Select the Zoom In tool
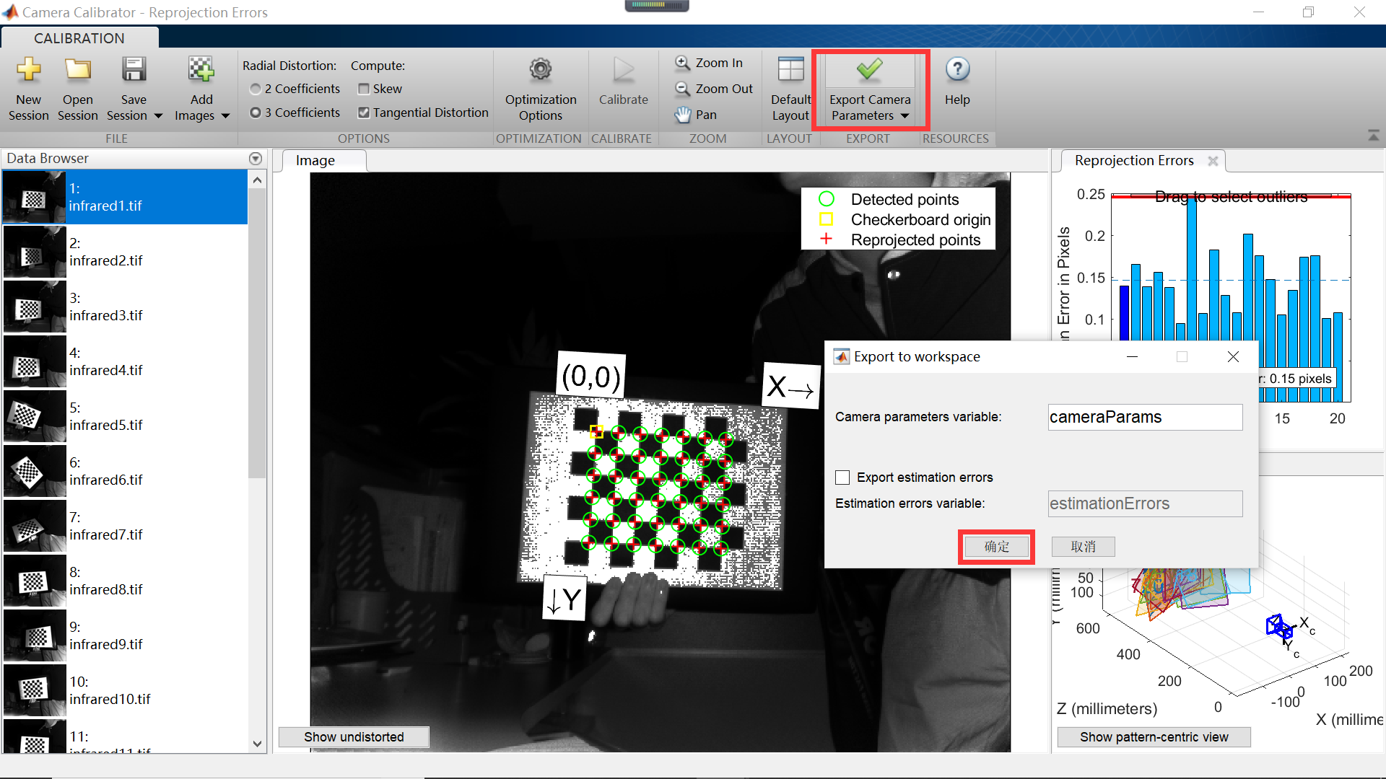Image resolution: width=1386 pixels, height=779 pixels. [709, 63]
